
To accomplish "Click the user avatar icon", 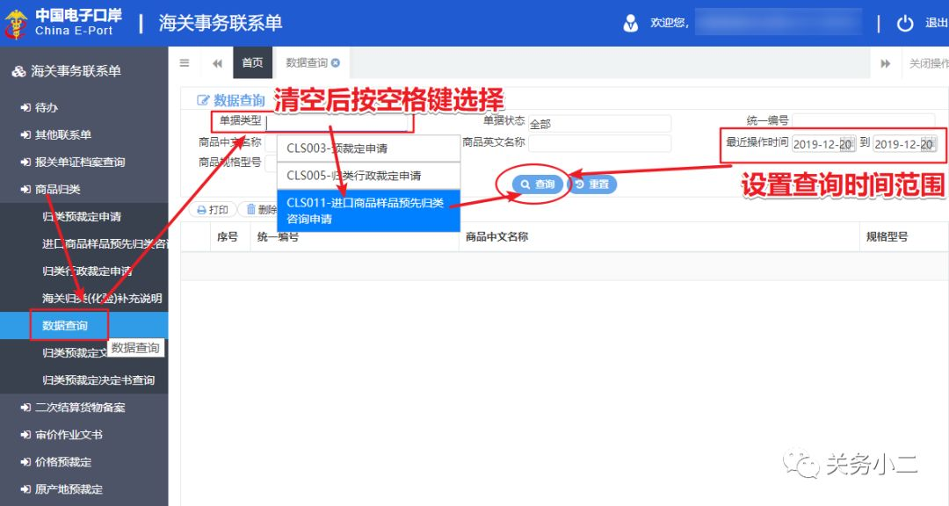I will (631, 24).
